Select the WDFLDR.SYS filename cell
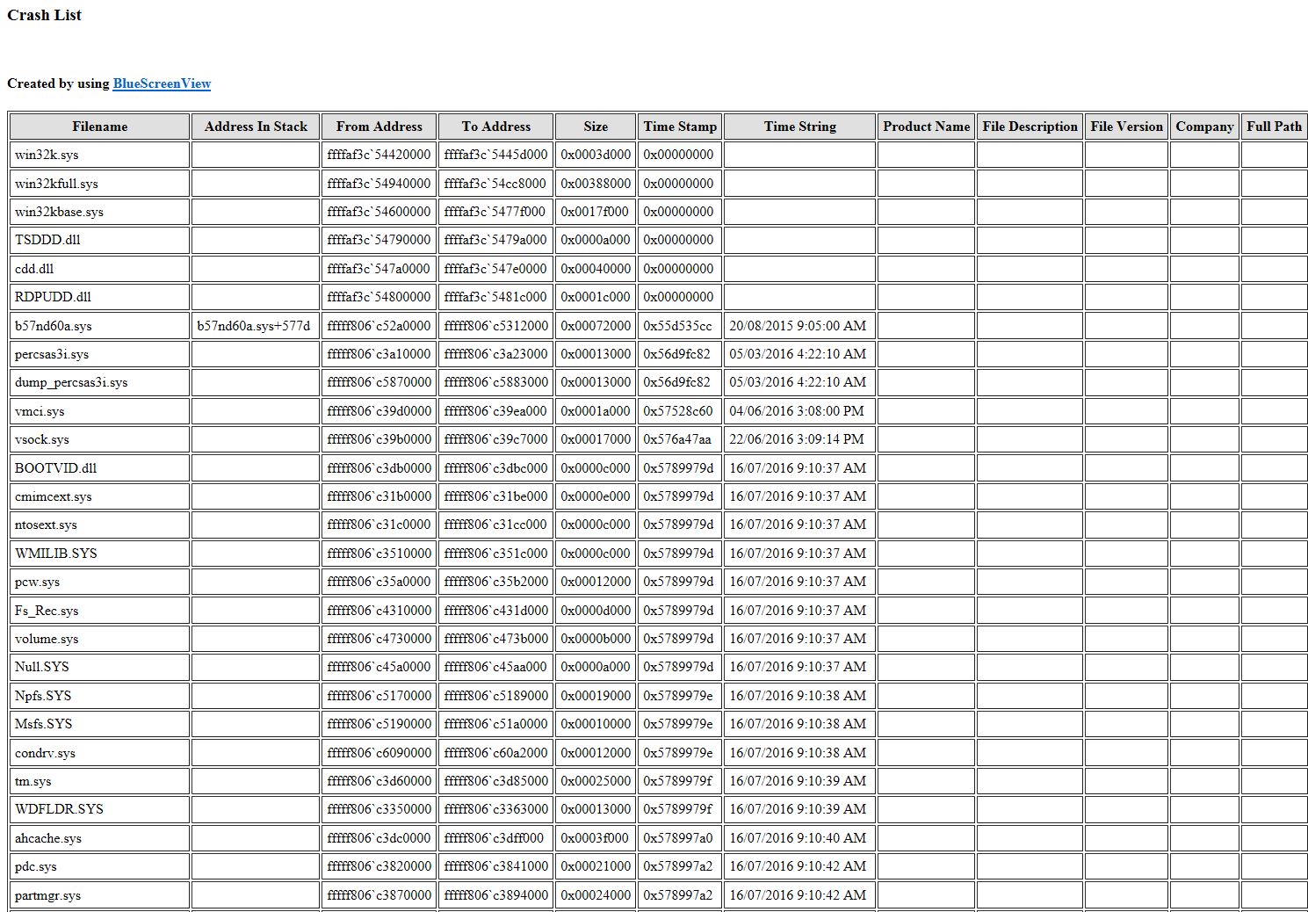 pos(100,809)
